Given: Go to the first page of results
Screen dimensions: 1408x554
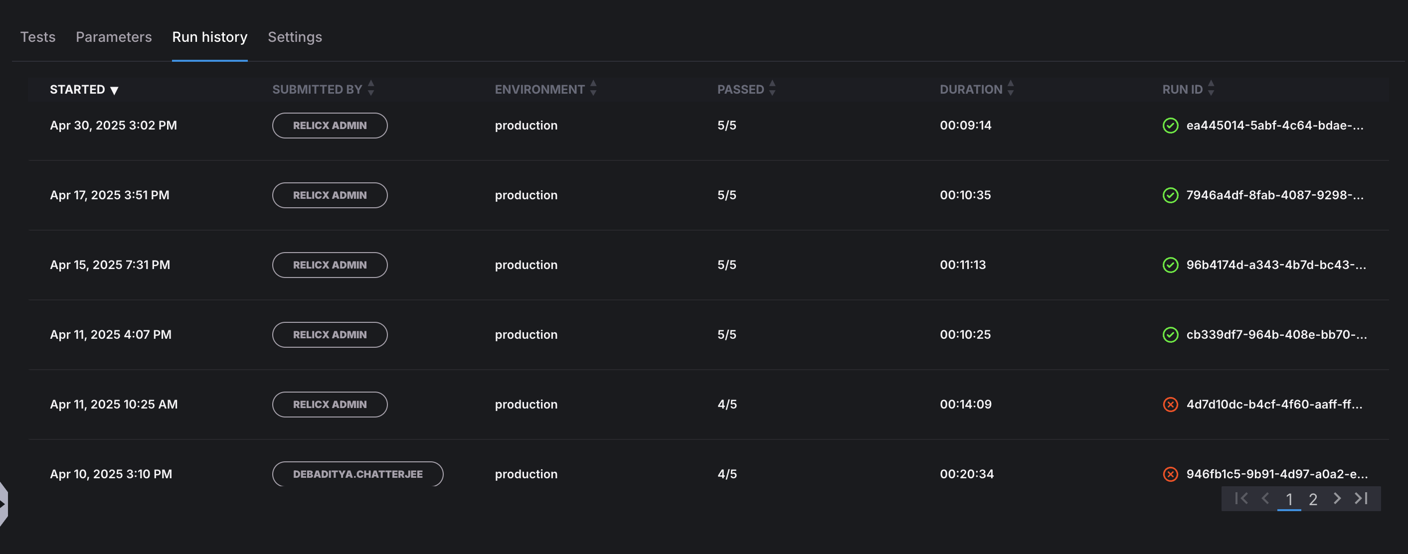Looking at the screenshot, I should tap(1241, 498).
